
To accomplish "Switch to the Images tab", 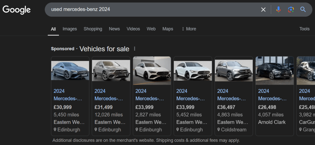I will coord(70,29).
